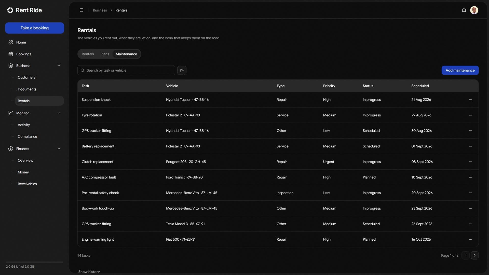Open Compliance in sidebar
The image size is (489, 275).
[39, 136]
